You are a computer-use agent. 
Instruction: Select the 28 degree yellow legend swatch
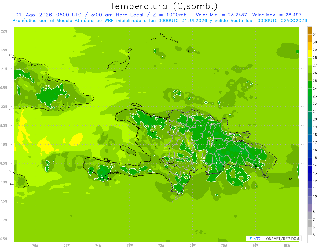pos(309,54)
